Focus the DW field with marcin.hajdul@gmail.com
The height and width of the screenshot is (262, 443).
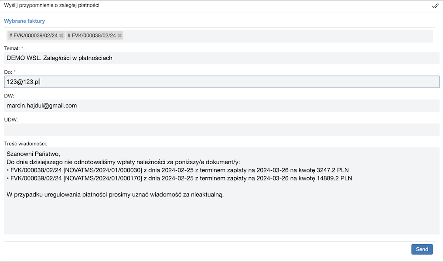221,106
